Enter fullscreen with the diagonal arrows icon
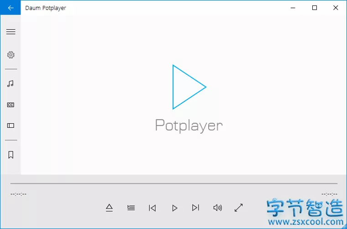 (238, 208)
